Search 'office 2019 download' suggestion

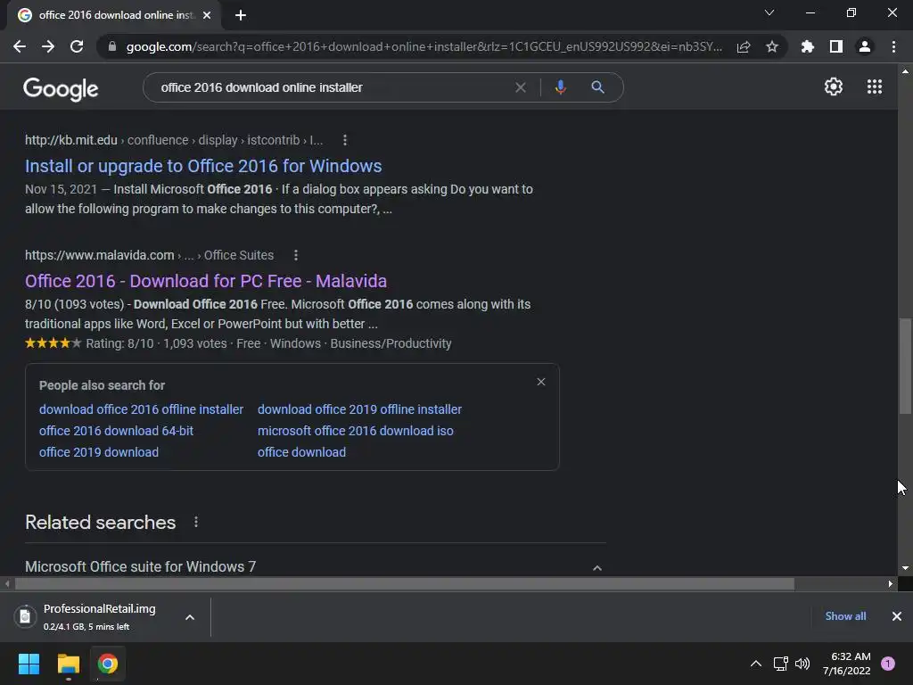98,452
